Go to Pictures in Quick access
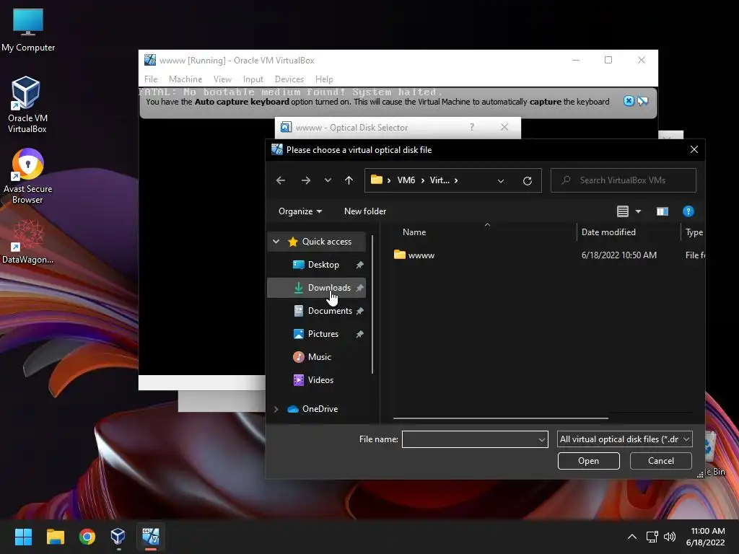 [x=323, y=334]
